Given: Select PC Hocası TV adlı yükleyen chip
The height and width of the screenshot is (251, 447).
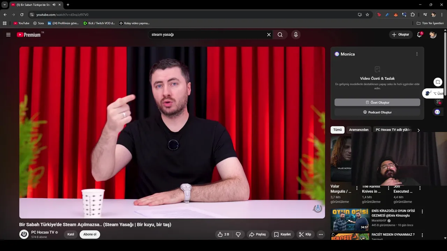Looking at the screenshot, I should pos(394,130).
